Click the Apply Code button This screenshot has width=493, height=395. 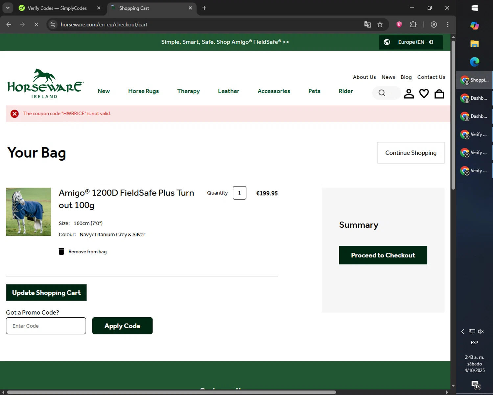click(122, 326)
